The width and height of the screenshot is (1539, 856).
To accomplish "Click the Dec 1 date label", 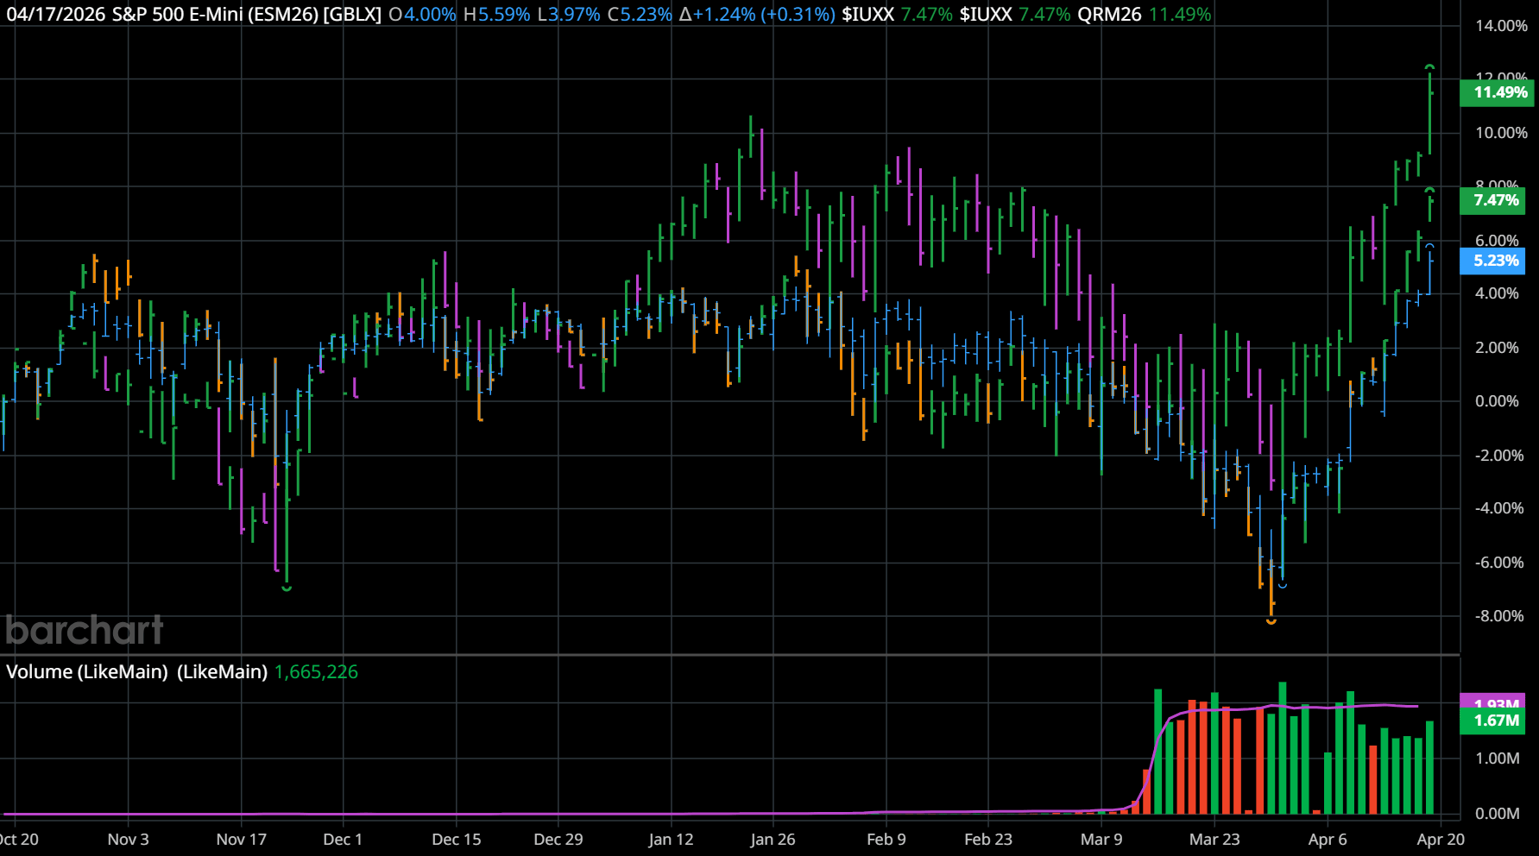I will pyautogui.click(x=343, y=839).
